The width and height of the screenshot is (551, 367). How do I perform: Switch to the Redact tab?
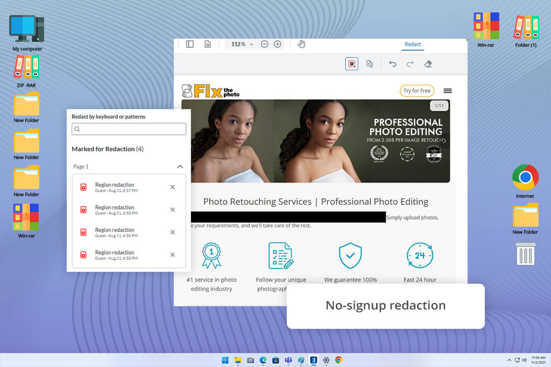point(413,44)
